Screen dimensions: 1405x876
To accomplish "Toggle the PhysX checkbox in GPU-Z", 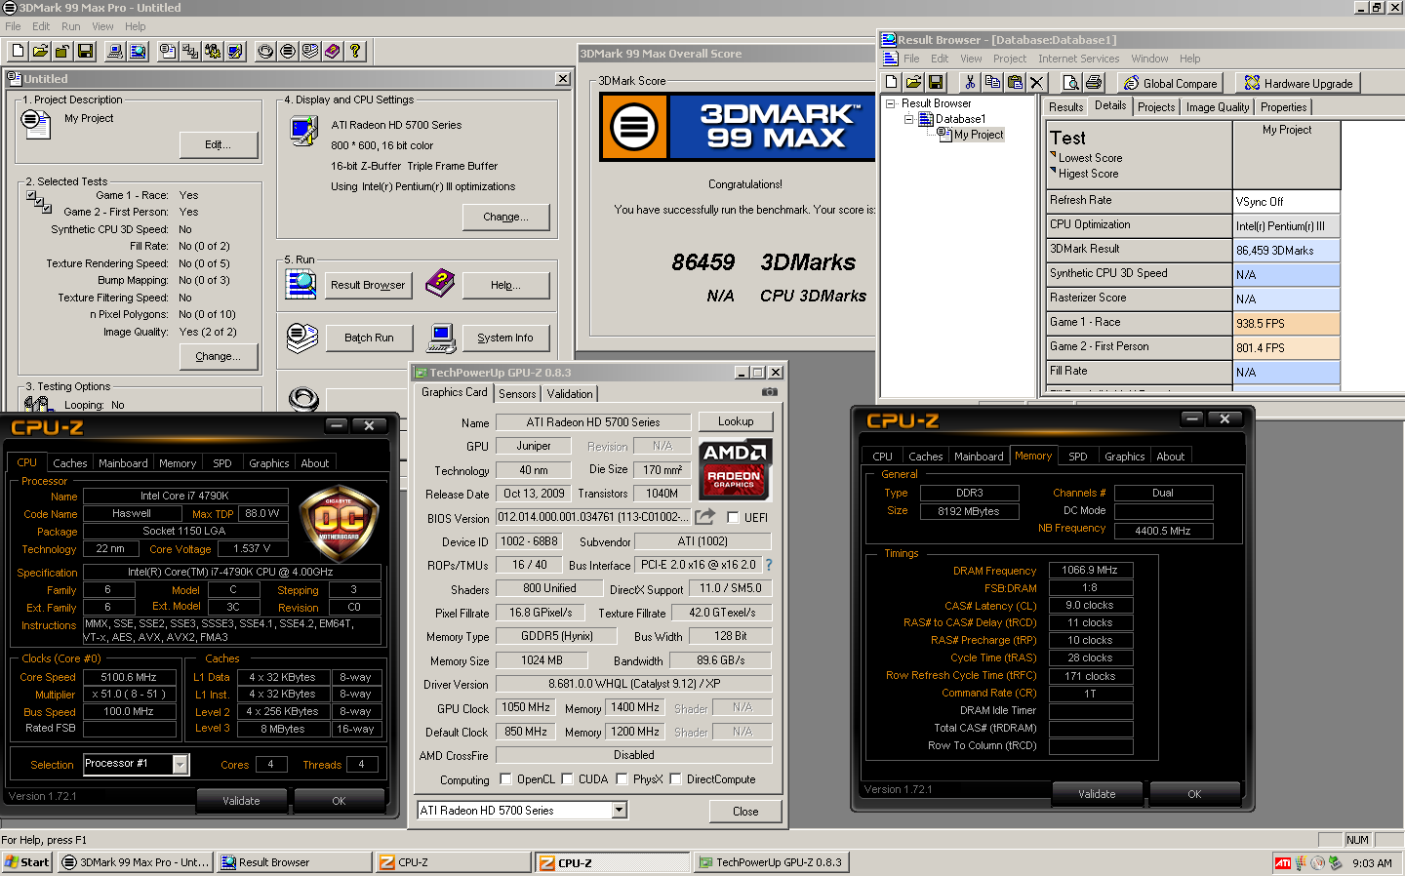I will coord(622,779).
